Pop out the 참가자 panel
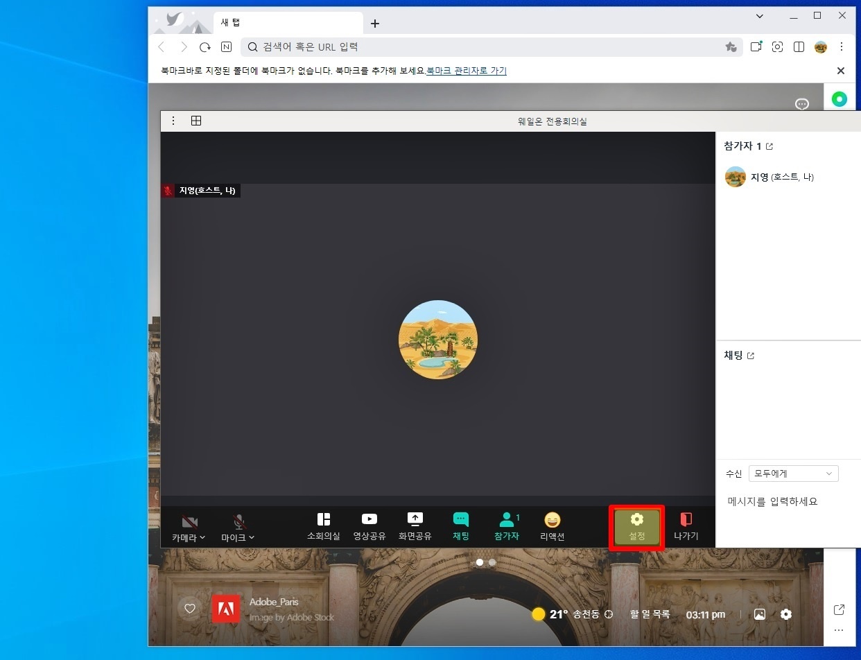 pyautogui.click(x=769, y=146)
